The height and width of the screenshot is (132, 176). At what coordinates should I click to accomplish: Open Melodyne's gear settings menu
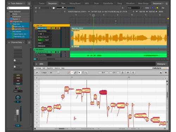(x=166, y=73)
